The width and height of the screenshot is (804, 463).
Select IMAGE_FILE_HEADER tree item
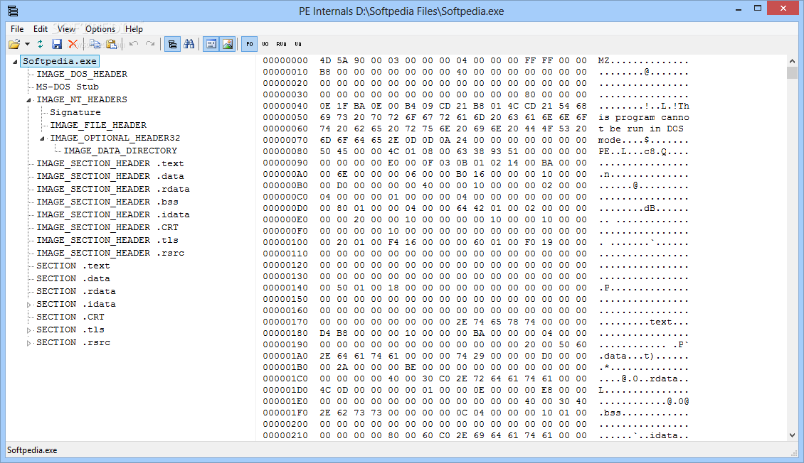(x=98, y=126)
